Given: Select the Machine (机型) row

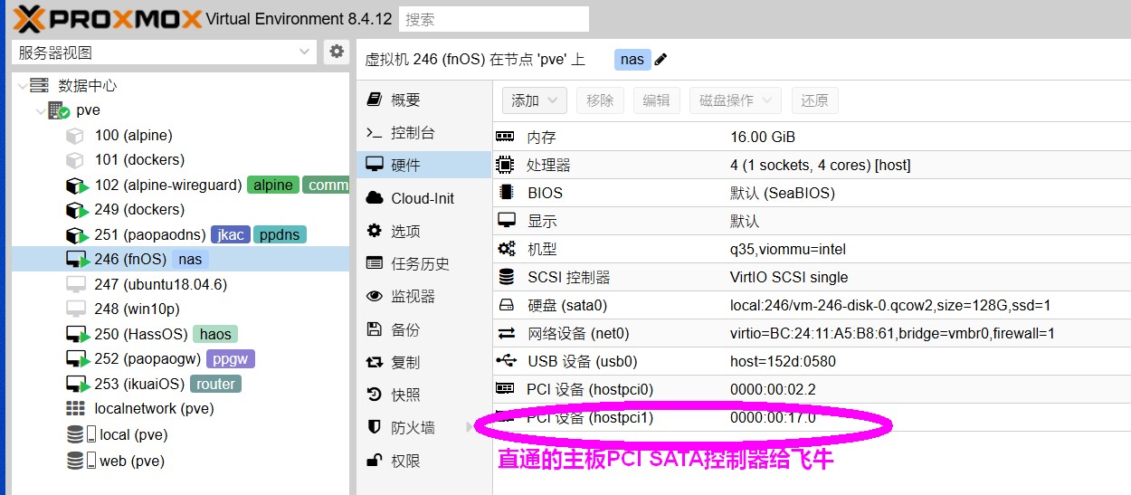Looking at the screenshot, I should coord(812,249).
